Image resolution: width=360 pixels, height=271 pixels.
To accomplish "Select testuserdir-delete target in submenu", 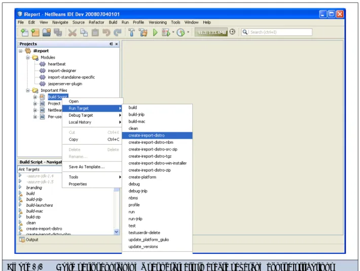I will [157, 232].
